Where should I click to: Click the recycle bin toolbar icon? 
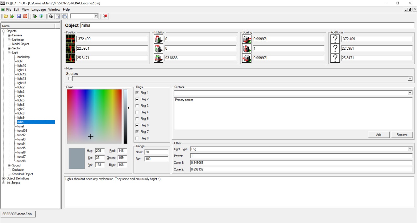pos(41,16)
